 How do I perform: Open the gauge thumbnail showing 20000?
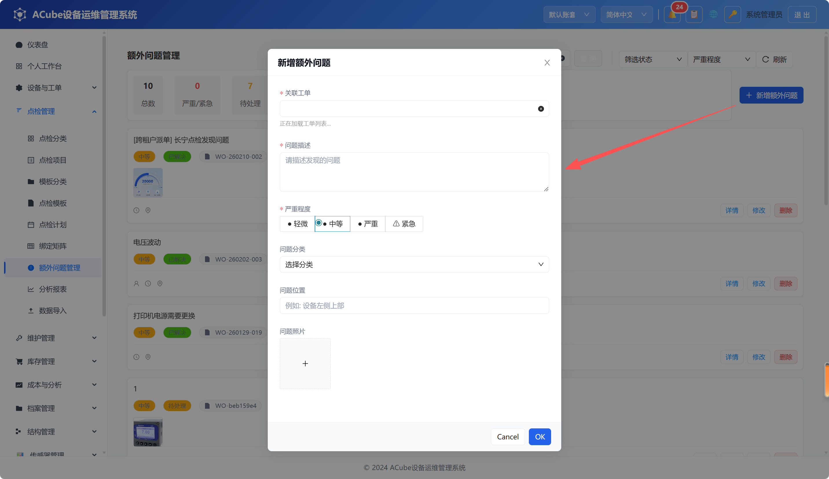[148, 183]
